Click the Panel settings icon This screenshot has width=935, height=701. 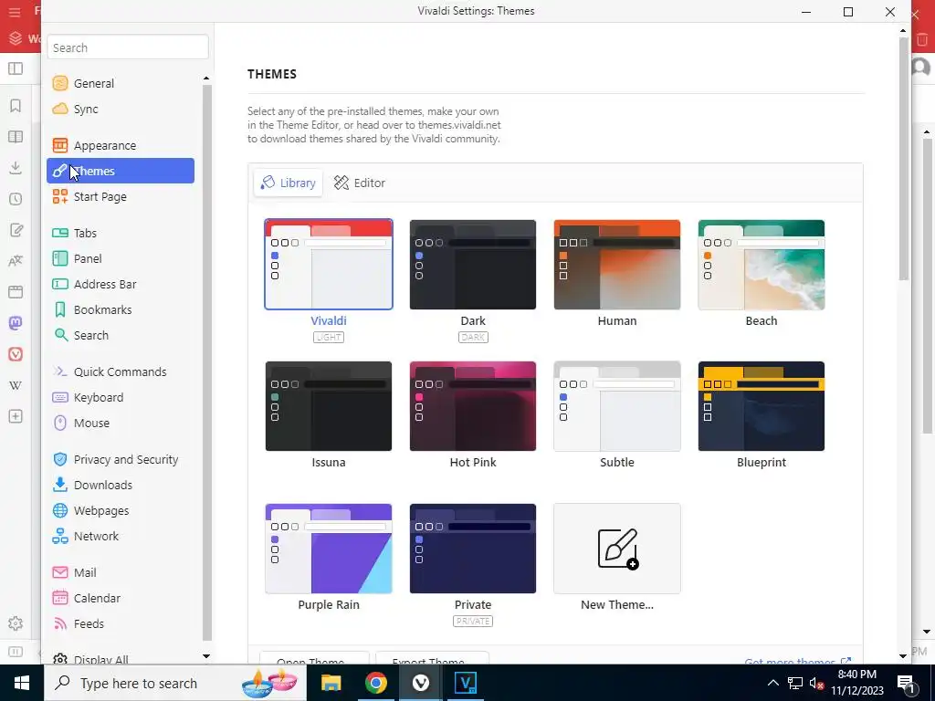60,258
